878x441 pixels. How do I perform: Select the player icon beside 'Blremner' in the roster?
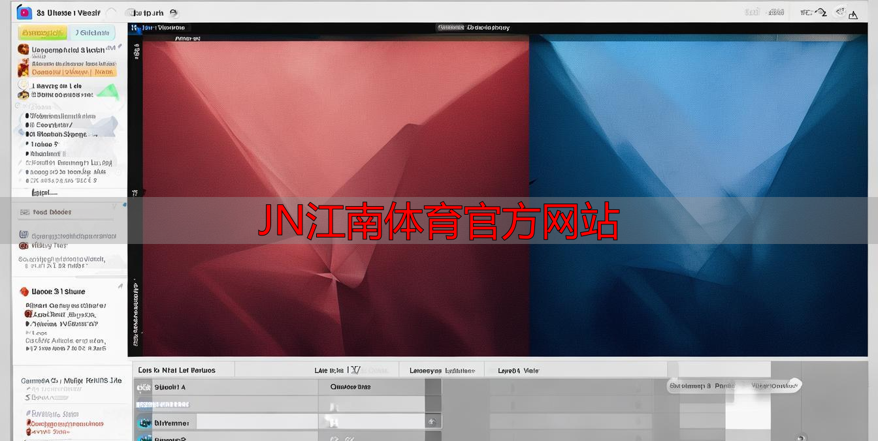click(144, 422)
